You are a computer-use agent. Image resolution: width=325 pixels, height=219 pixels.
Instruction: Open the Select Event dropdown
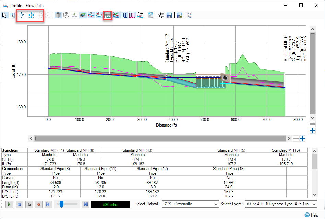[281, 204]
